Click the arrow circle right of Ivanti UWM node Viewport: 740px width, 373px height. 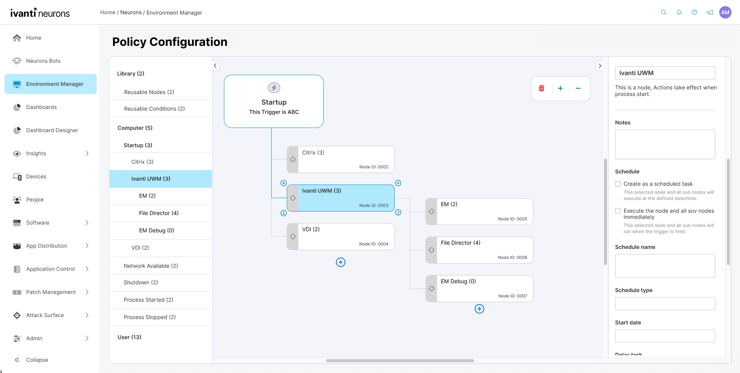coord(398,212)
